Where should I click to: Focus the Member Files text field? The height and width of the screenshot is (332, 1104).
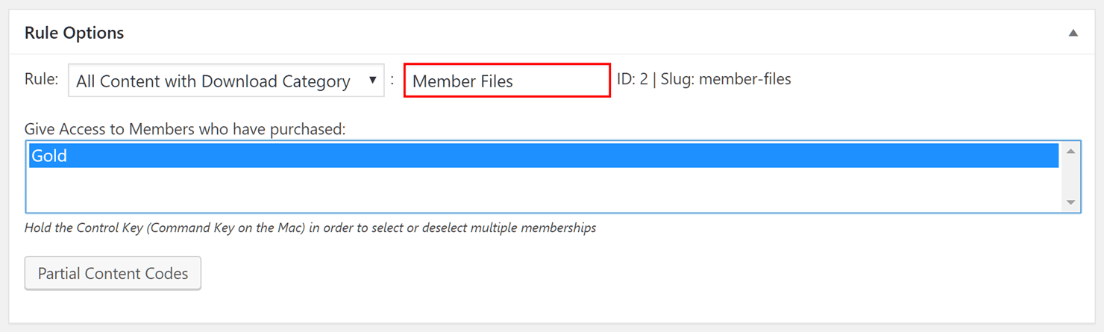[507, 81]
